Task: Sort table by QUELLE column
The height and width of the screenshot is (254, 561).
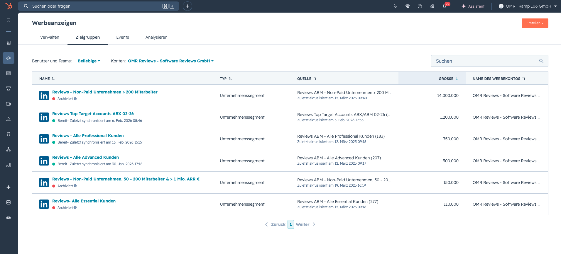Action: click(307, 79)
